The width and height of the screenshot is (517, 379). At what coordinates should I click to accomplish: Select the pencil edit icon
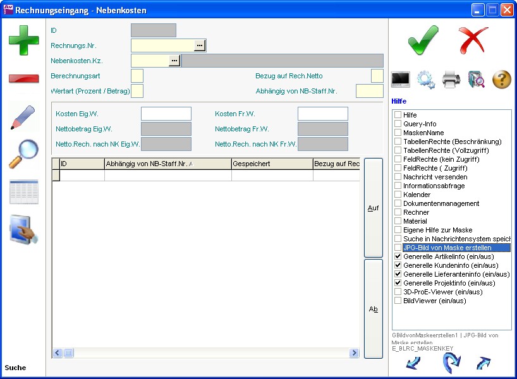pyautogui.click(x=23, y=117)
